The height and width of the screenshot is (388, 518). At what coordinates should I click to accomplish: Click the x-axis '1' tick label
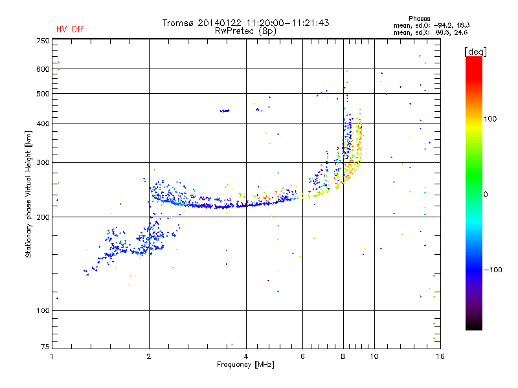[x=52, y=356]
